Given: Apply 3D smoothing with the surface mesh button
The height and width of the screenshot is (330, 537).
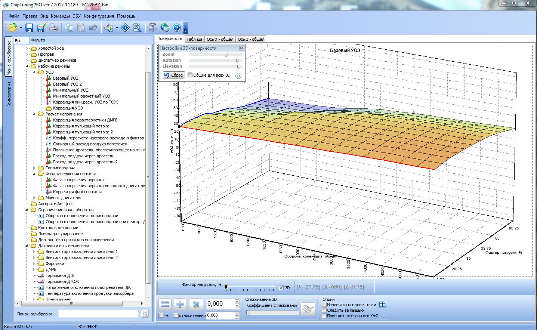Looking at the screenshot, I should coord(308,309).
